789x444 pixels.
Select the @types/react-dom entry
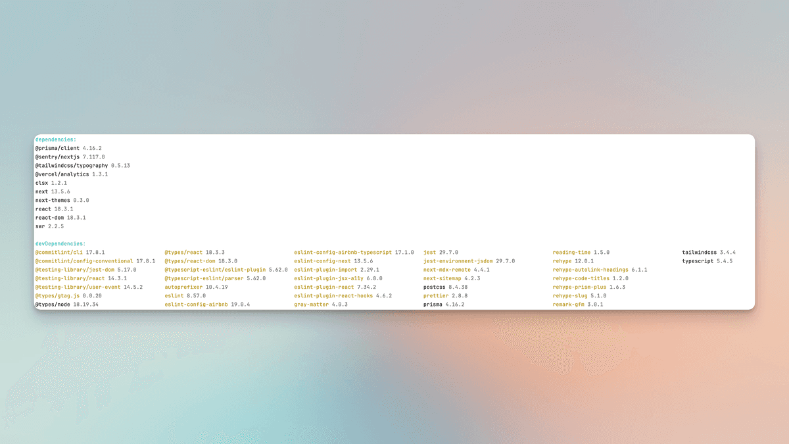(x=190, y=261)
